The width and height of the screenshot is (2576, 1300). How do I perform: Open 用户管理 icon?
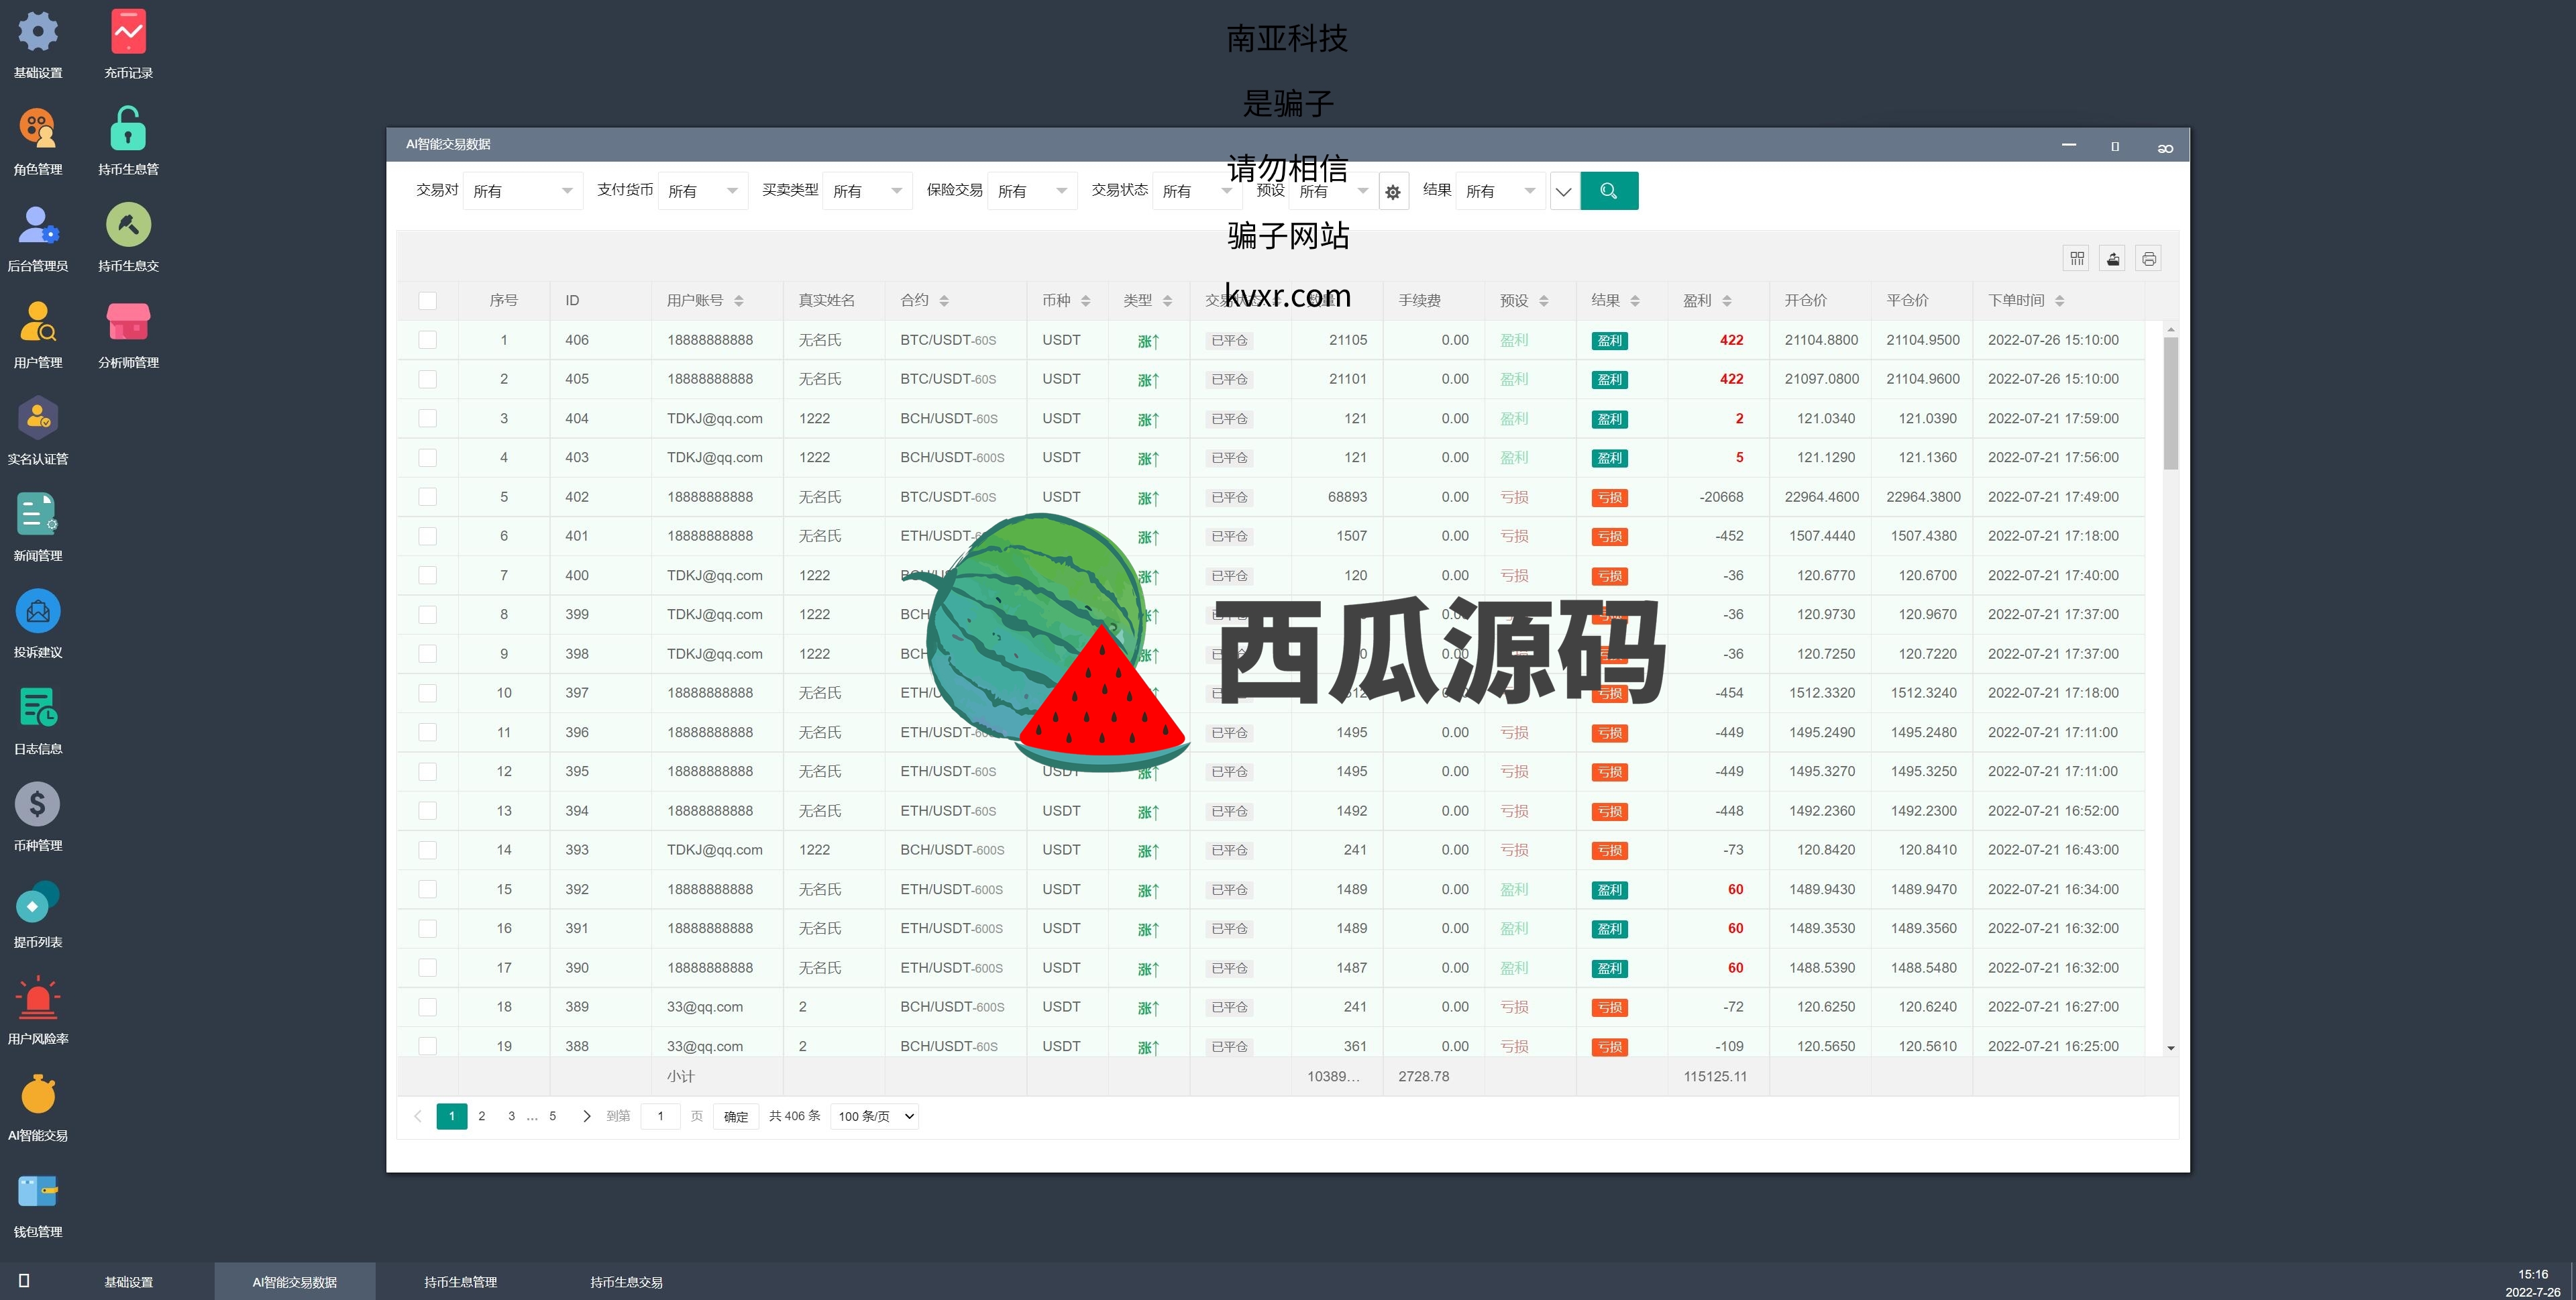38,334
